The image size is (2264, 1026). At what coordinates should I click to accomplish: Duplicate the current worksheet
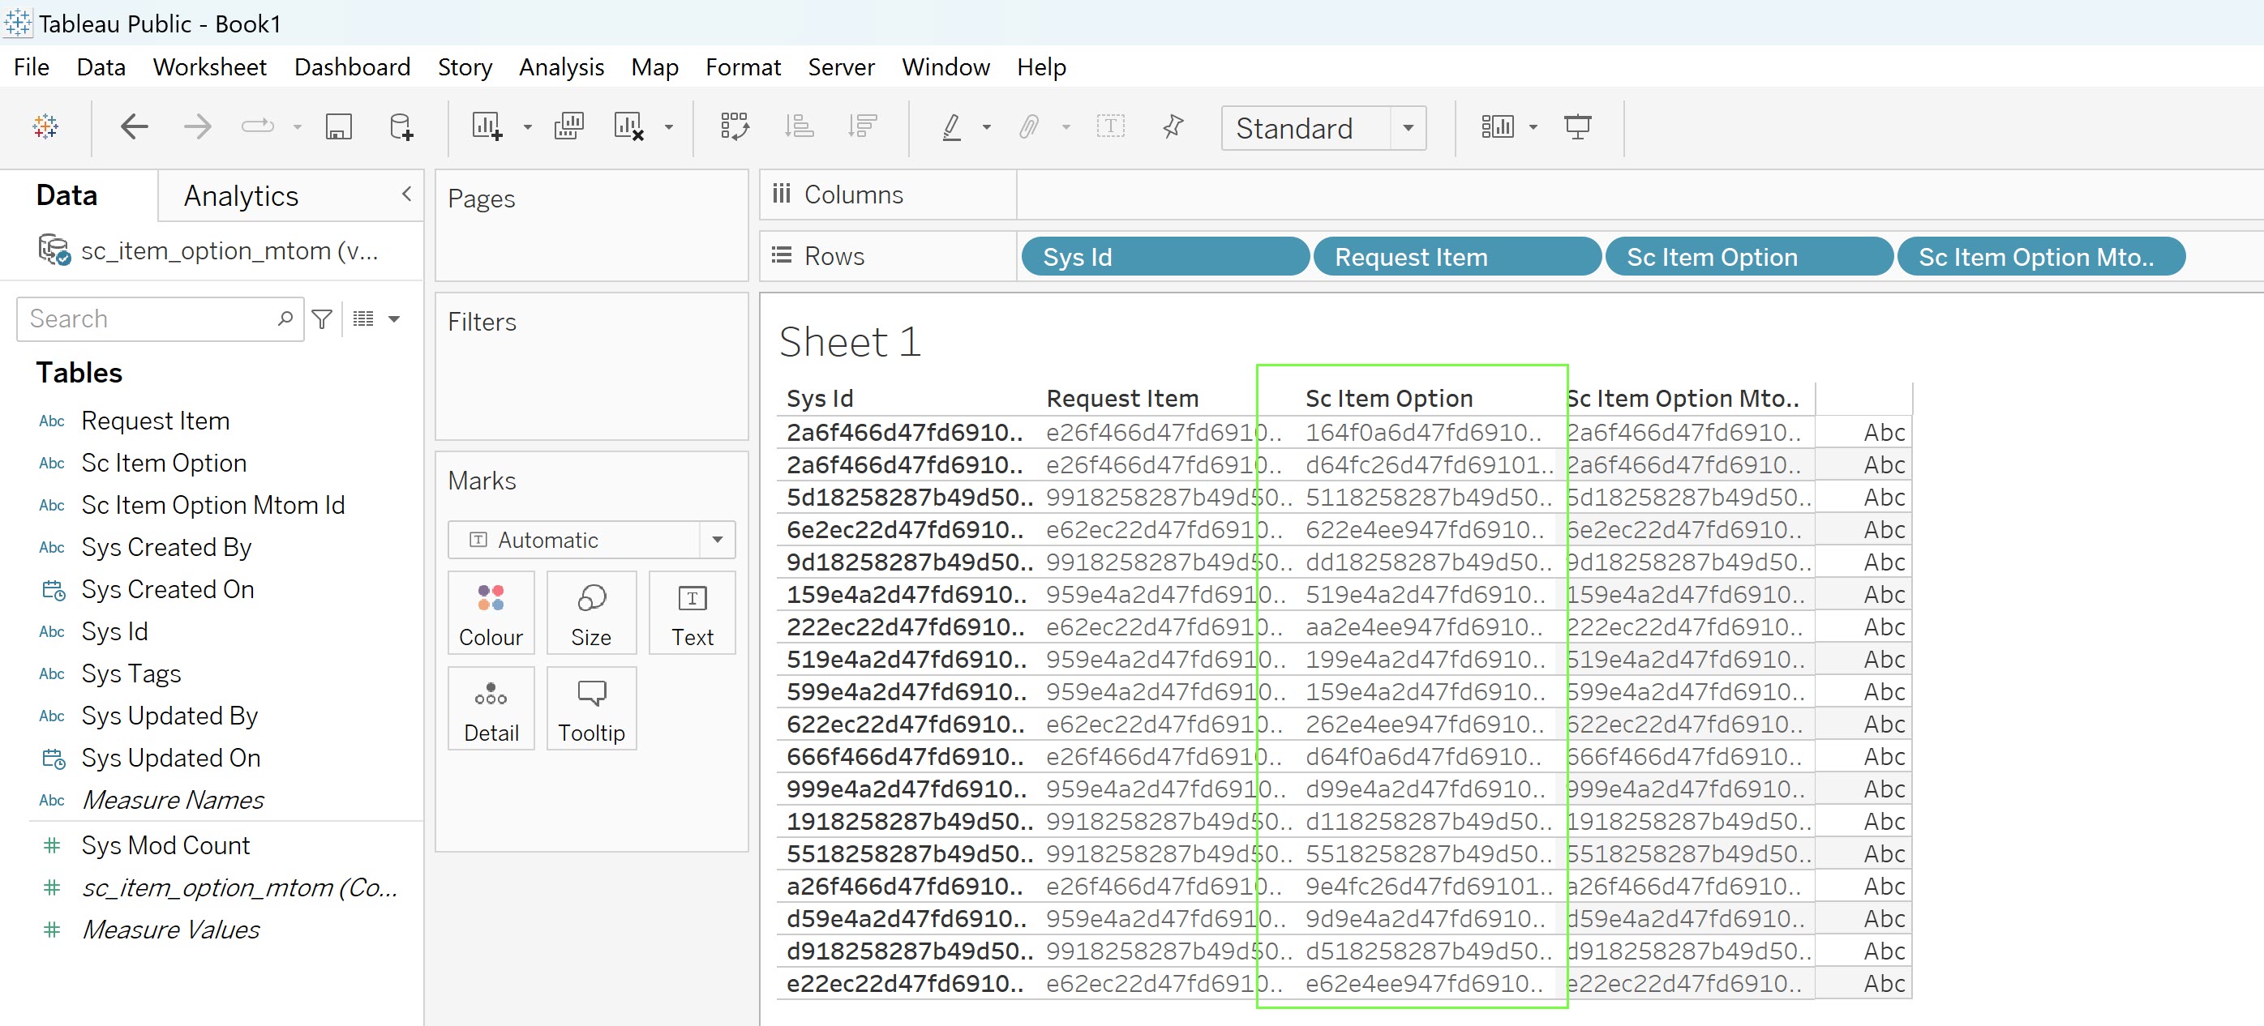click(568, 127)
